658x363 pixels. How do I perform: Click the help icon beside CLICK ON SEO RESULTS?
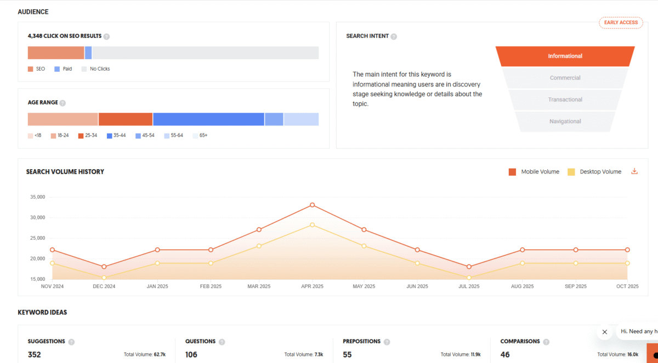tap(106, 36)
